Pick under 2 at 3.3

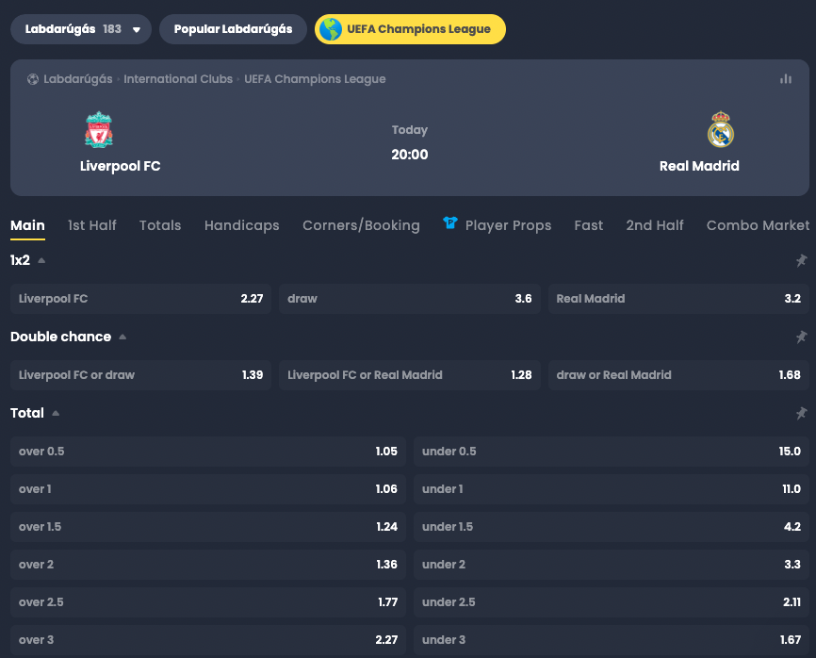[x=612, y=565]
